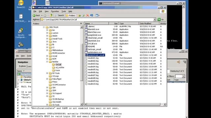Open the View menu in Explorer

click(46, 11)
